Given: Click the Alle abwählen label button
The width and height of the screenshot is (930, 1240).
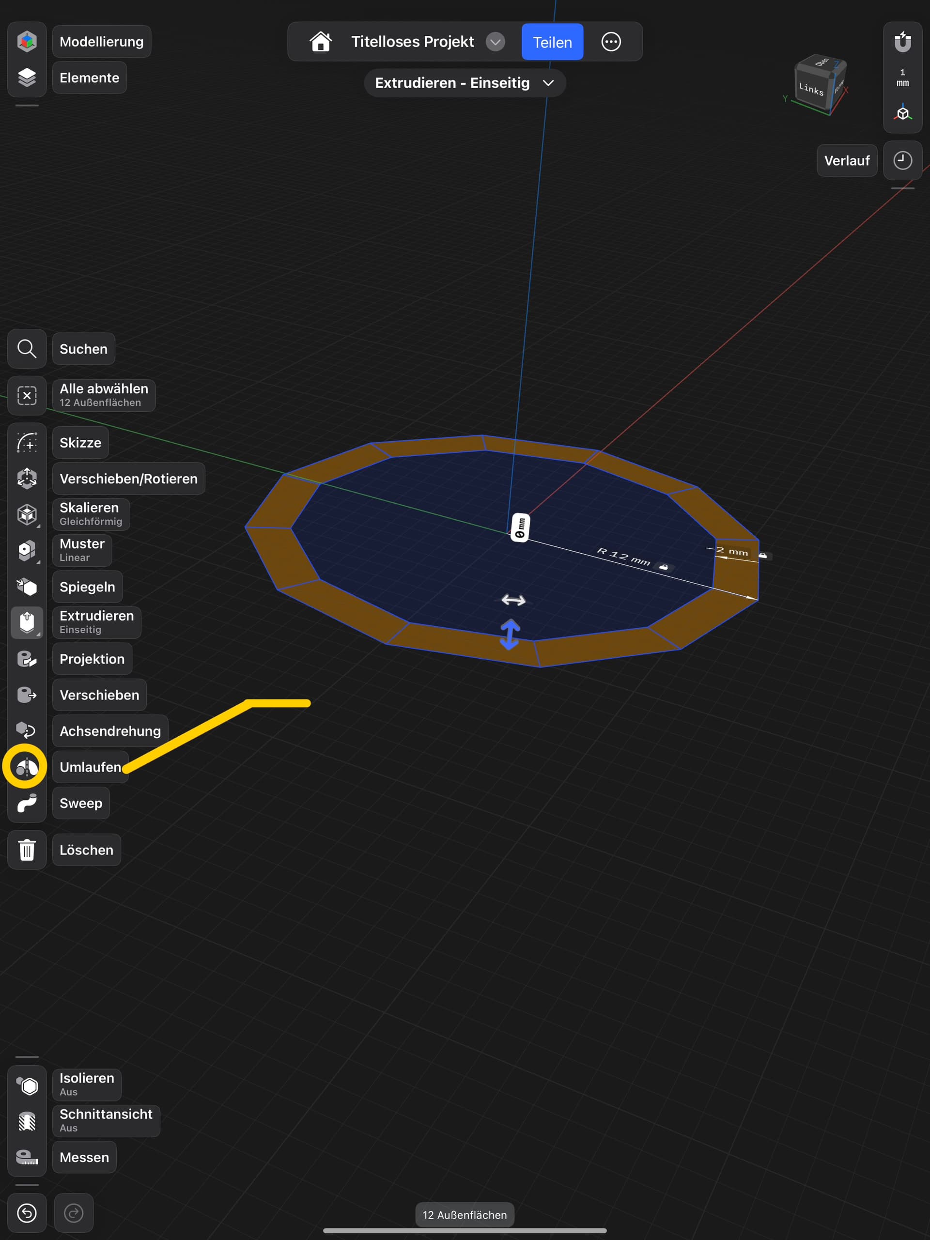Looking at the screenshot, I should [x=104, y=396].
